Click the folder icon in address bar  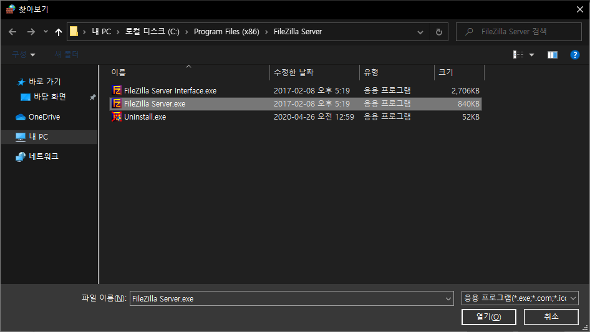coord(74,32)
